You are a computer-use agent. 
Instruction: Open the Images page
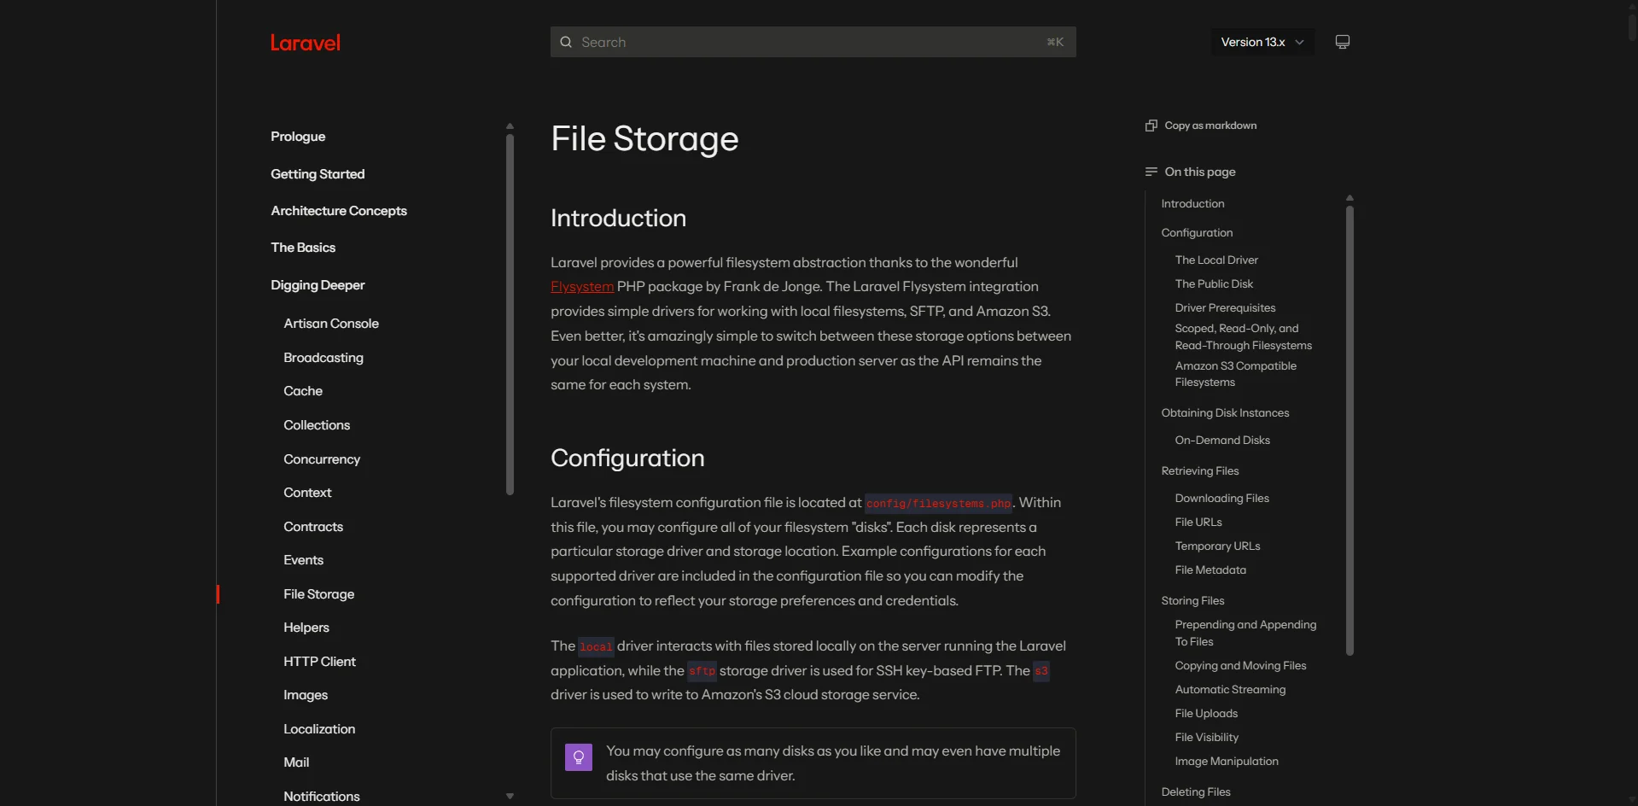[306, 695]
